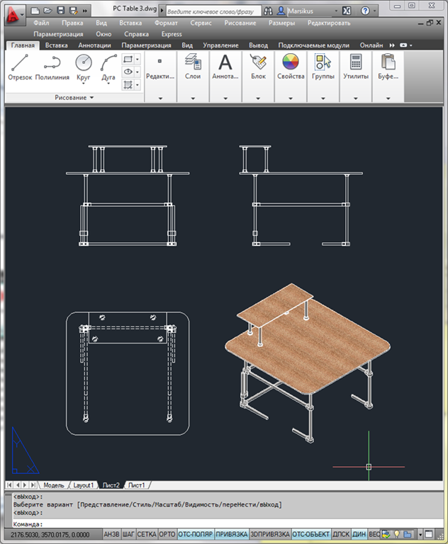Open the hatch tool dropdown arrow
The width and height of the screenshot is (448, 544).
pos(138,85)
